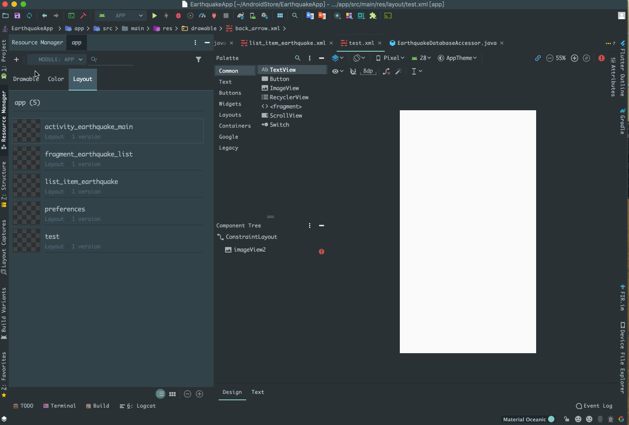Open Sync Project with Gradle Files
Image resolution: width=629 pixels, height=425 pixels.
[241, 15]
